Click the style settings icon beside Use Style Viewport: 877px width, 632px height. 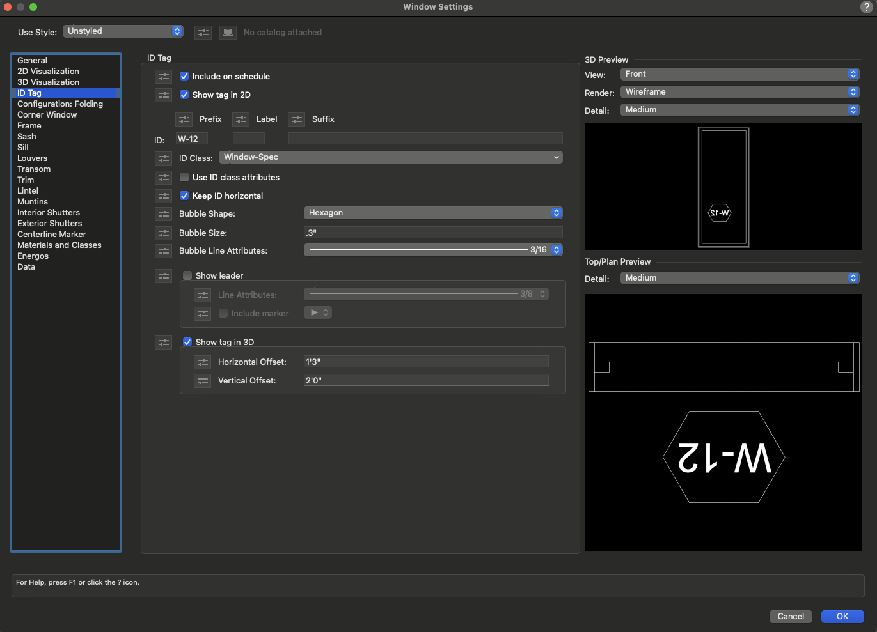click(203, 32)
